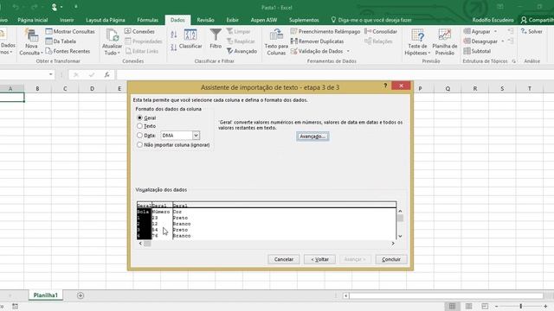The height and width of the screenshot is (311, 554).
Task: Open Validação de Dados
Action: coord(317,51)
